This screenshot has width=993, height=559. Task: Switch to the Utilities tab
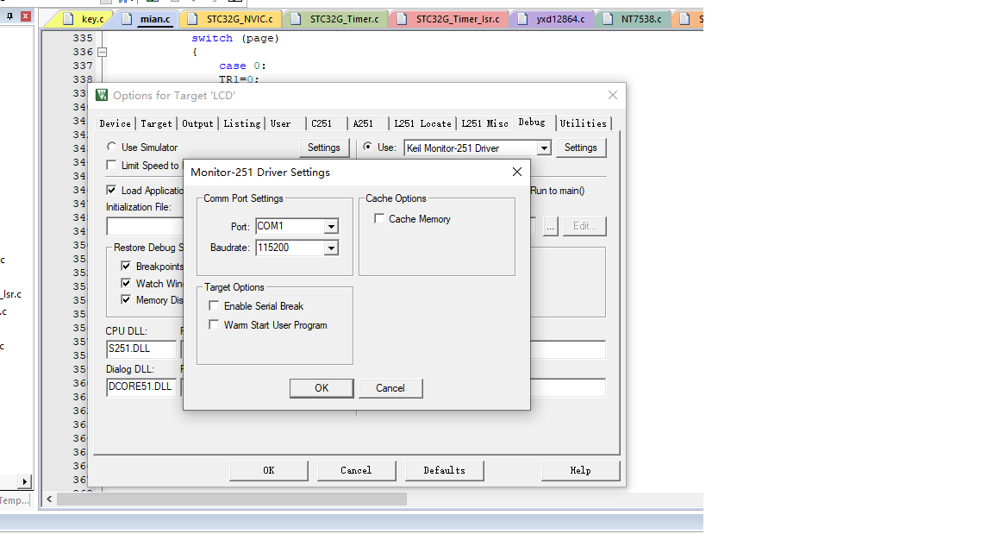coord(584,123)
